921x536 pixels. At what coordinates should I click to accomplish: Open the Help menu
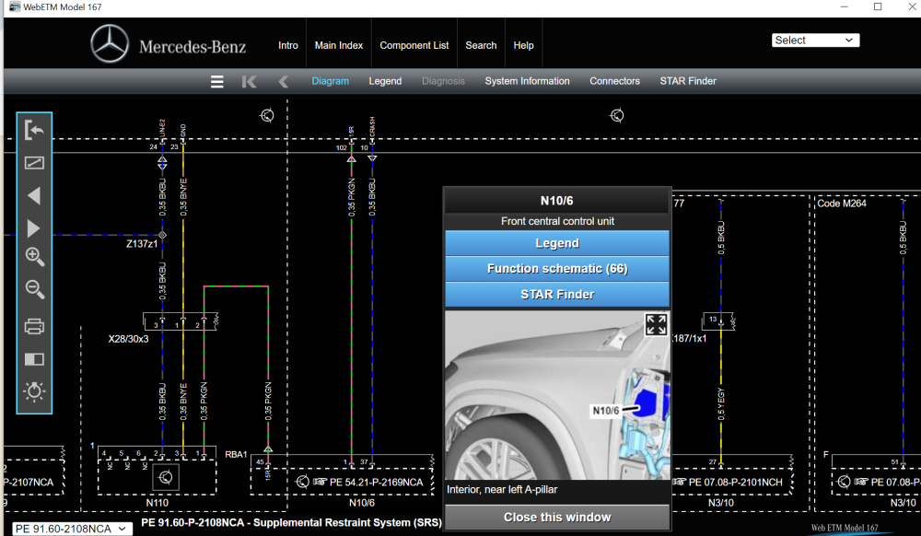(523, 45)
